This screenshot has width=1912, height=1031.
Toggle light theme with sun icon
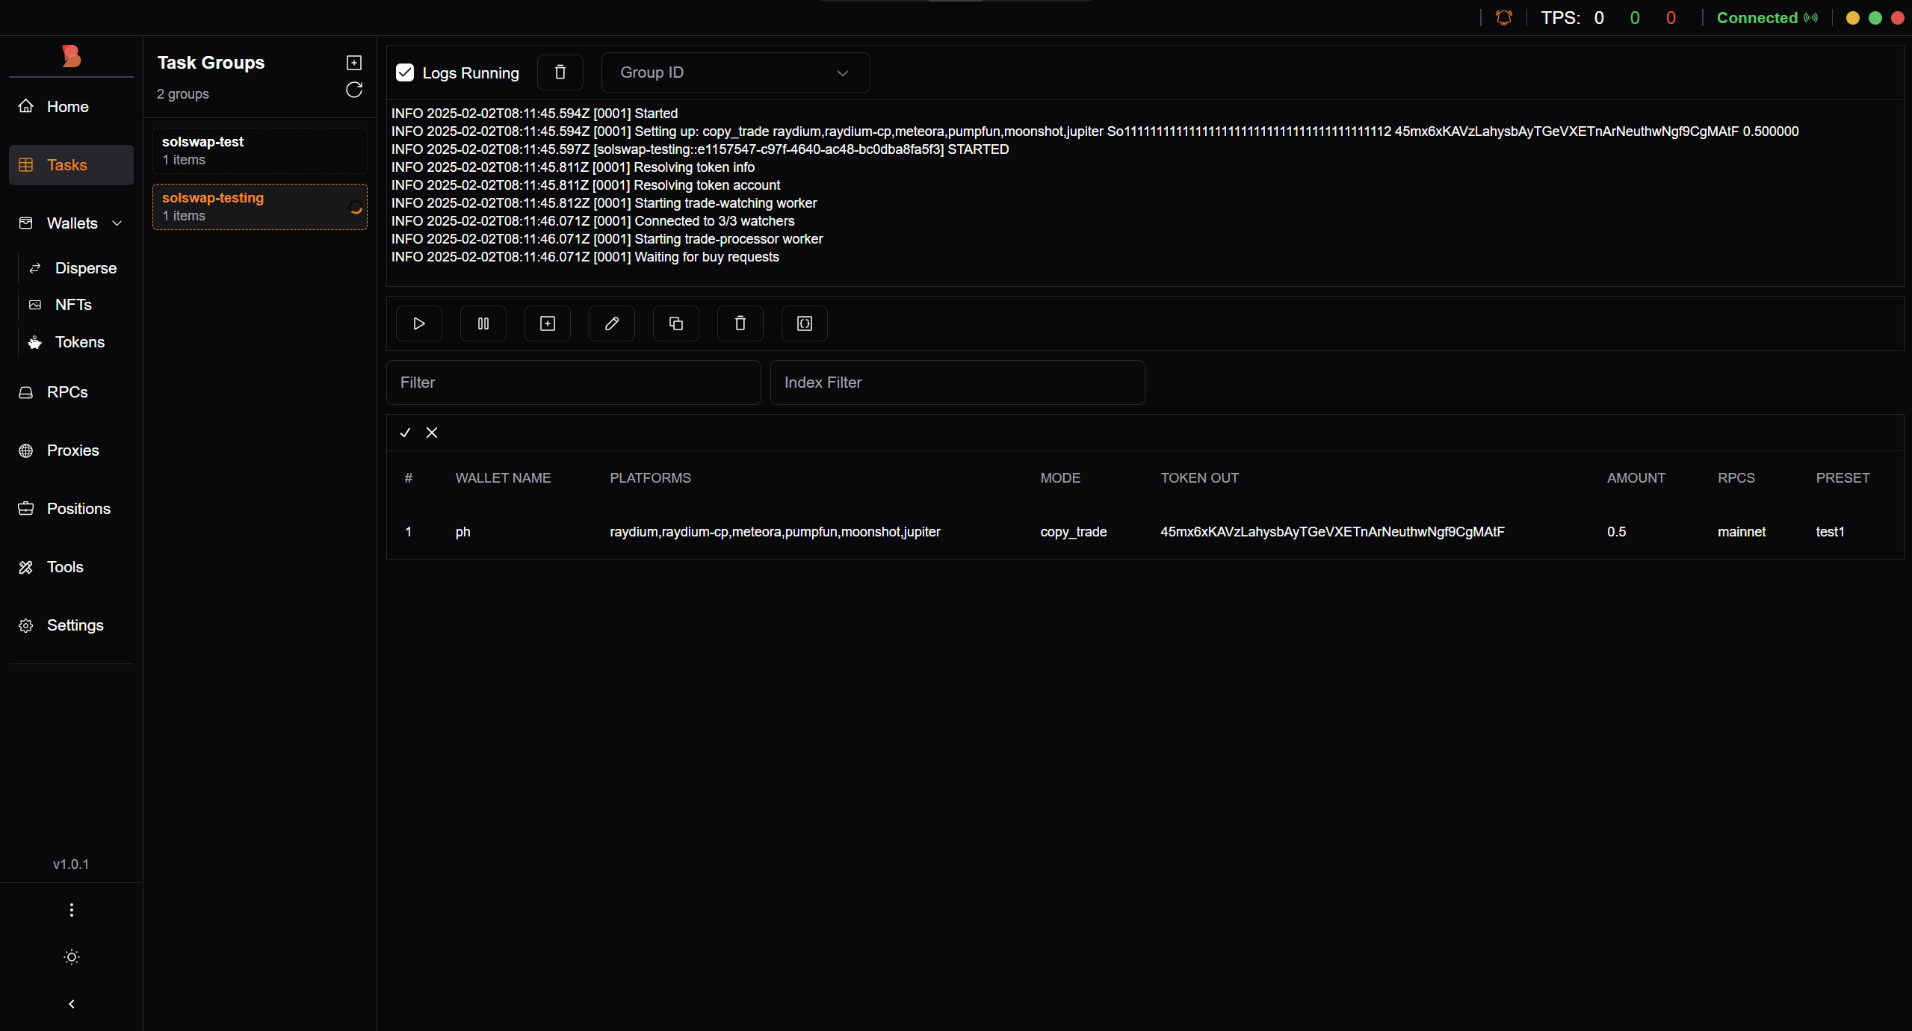point(72,957)
